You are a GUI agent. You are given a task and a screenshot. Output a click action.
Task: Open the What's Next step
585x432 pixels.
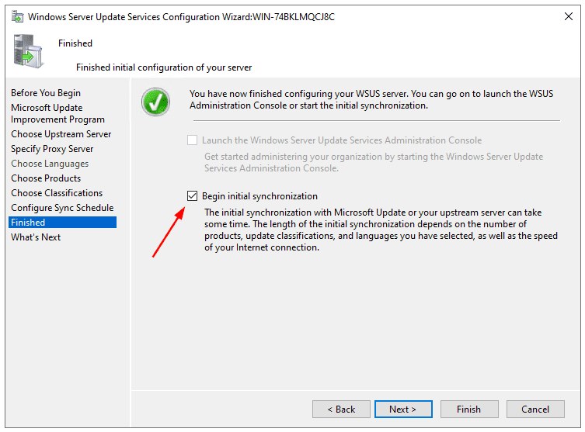coord(36,237)
